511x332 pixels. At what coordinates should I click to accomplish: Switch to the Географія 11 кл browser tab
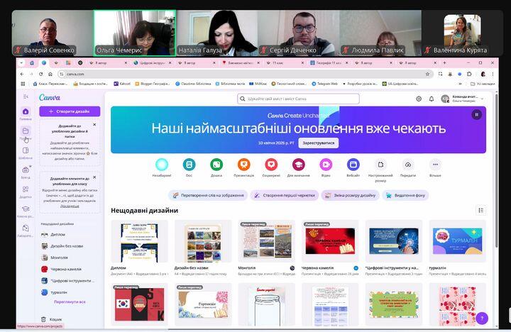tap(329, 62)
